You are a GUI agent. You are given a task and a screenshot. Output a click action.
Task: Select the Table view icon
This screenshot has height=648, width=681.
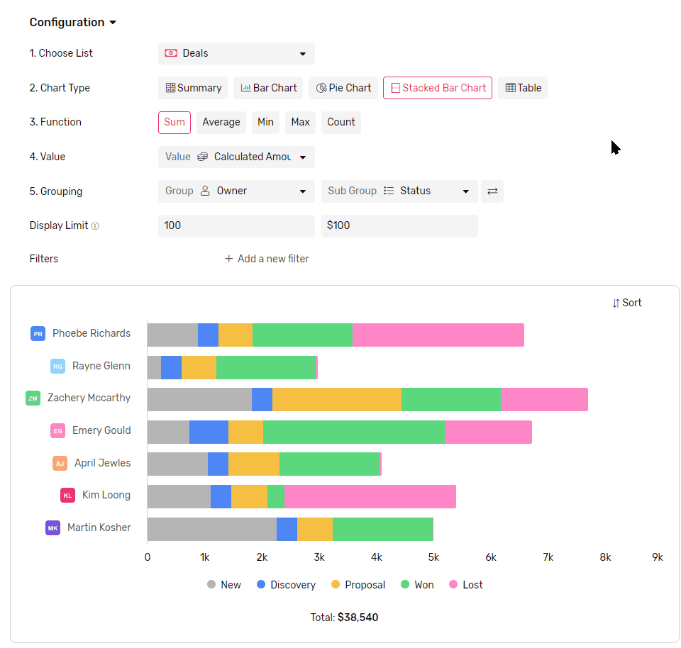coord(509,87)
